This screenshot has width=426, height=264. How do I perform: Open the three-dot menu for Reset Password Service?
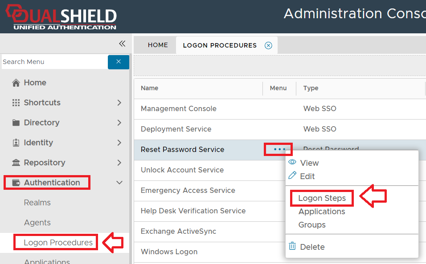coord(279,149)
